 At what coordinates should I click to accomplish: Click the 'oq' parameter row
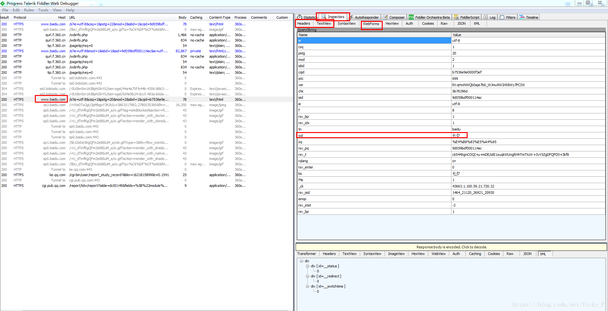point(451,142)
